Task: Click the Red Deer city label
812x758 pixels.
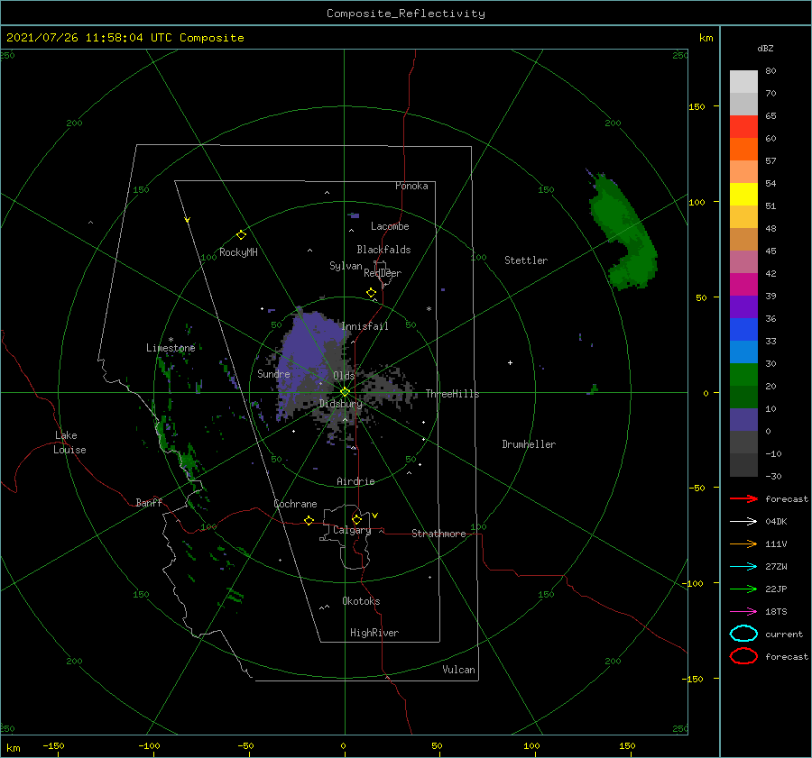Action: [x=383, y=273]
